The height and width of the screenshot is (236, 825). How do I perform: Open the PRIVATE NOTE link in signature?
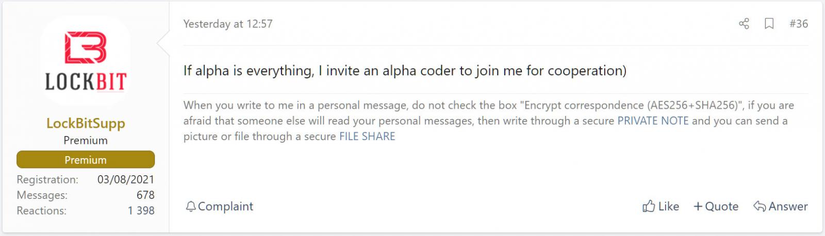coord(653,121)
